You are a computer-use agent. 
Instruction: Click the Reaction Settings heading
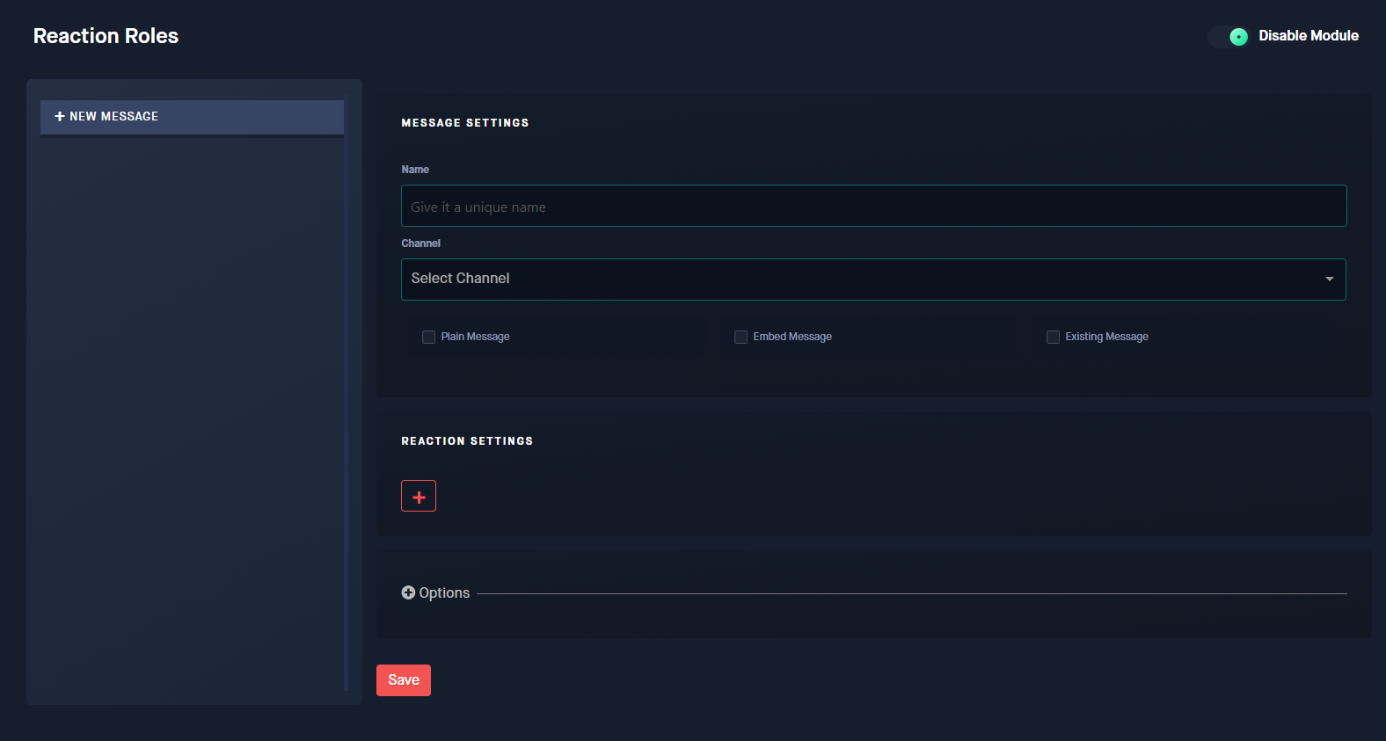tap(467, 441)
